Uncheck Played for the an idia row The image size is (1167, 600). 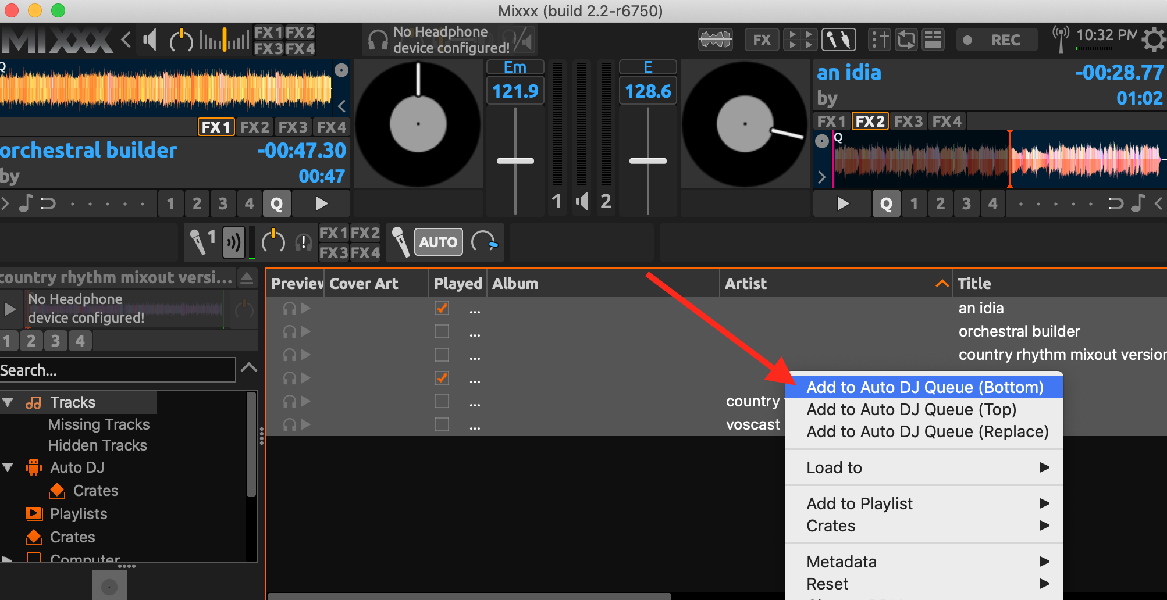click(x=442, y=308)
